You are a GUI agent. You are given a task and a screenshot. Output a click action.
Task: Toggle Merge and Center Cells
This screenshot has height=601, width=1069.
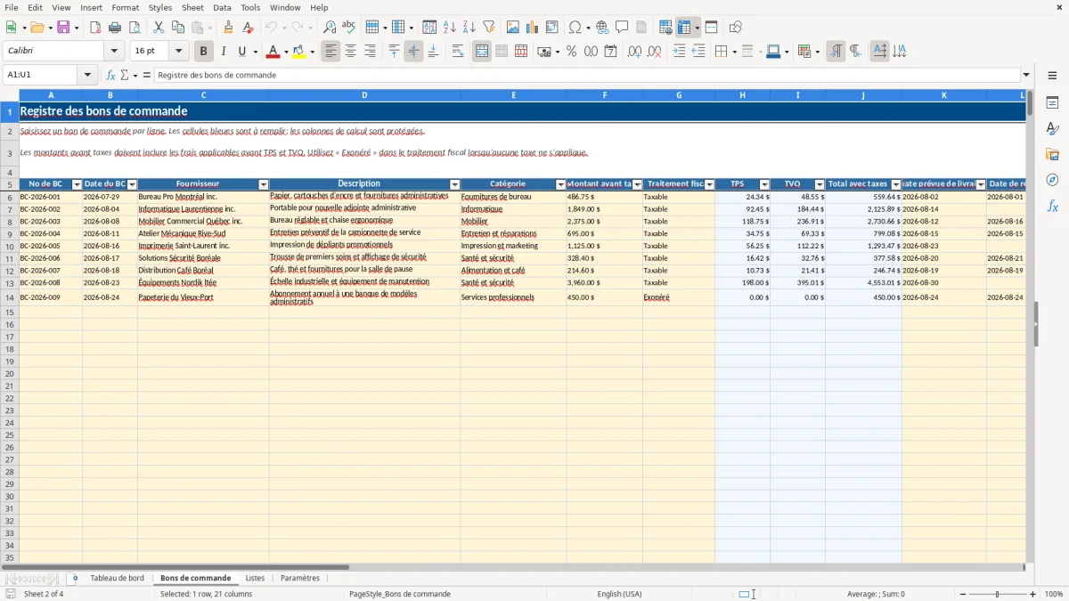click(482, 52)
